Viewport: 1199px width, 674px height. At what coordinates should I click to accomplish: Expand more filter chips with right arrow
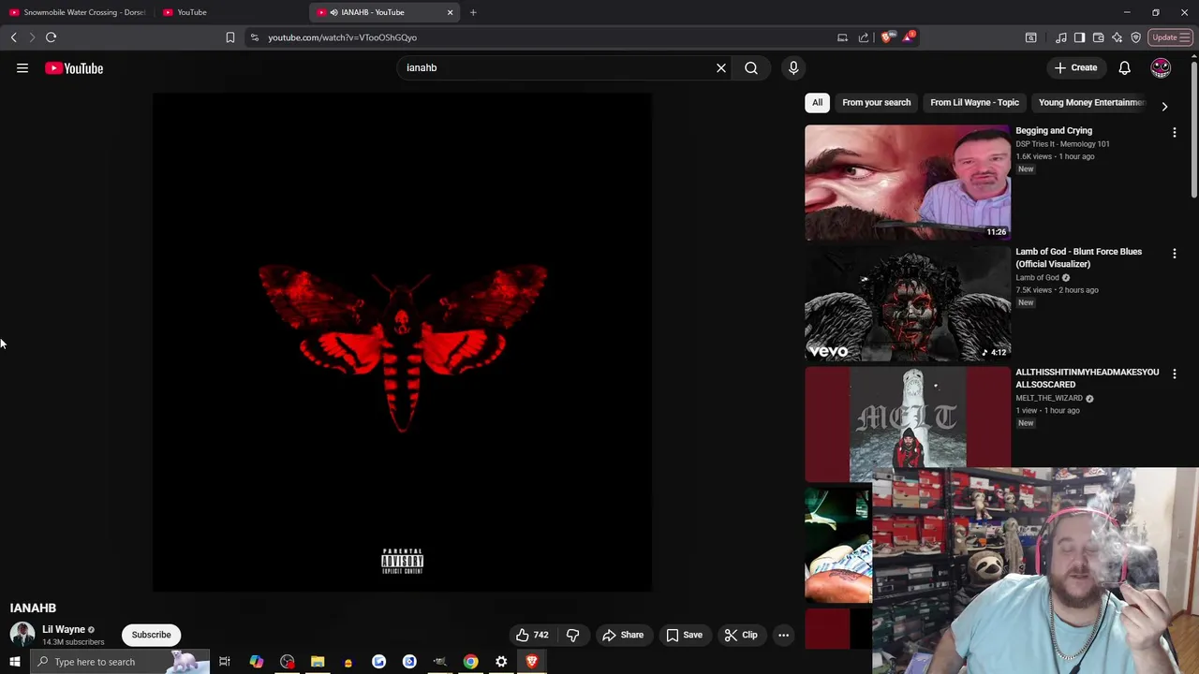[x=1164, y=106]
